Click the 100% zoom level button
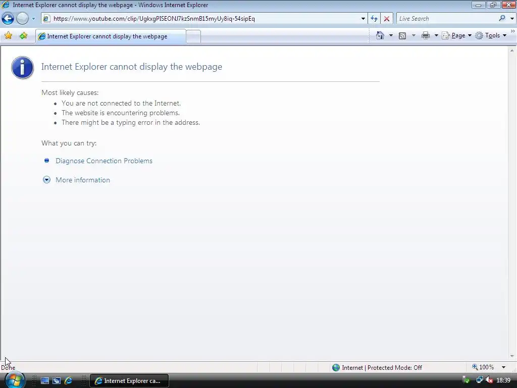517x388 pixels. pyautogui.click(x=483, y=367)
